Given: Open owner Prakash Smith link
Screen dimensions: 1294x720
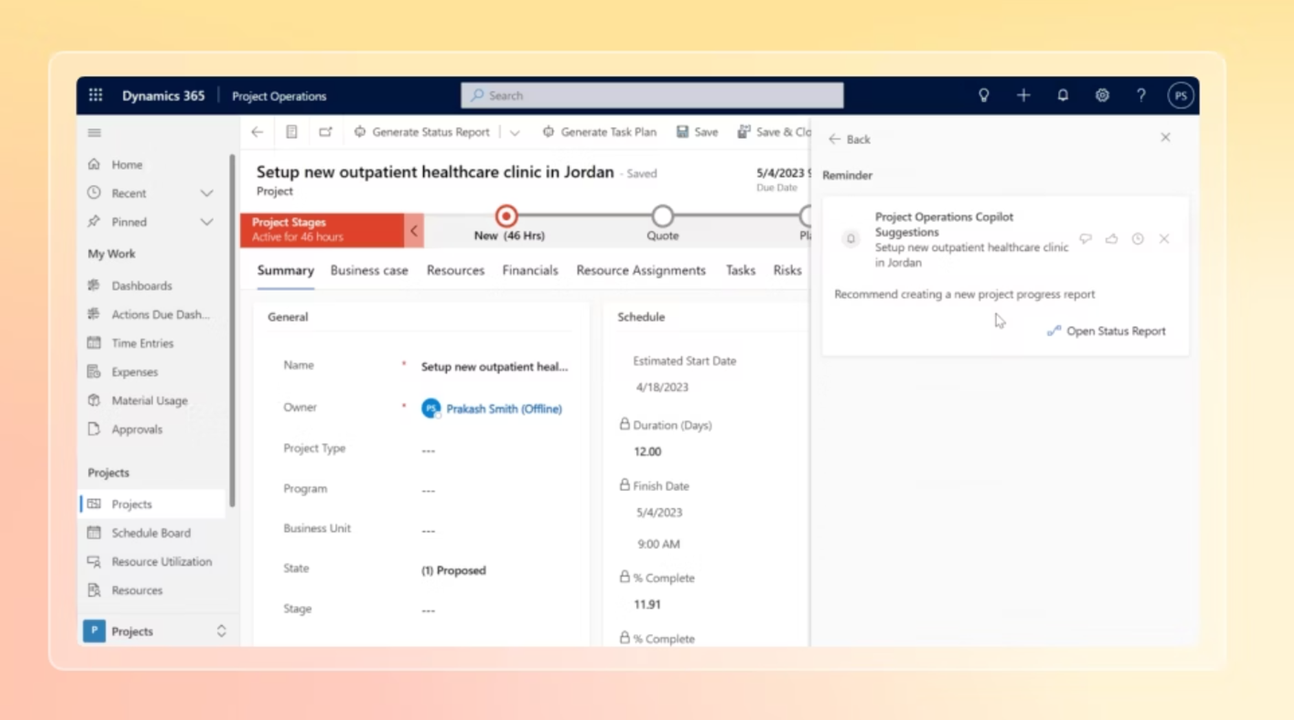Looking at the screenshot, I should 504,409.
